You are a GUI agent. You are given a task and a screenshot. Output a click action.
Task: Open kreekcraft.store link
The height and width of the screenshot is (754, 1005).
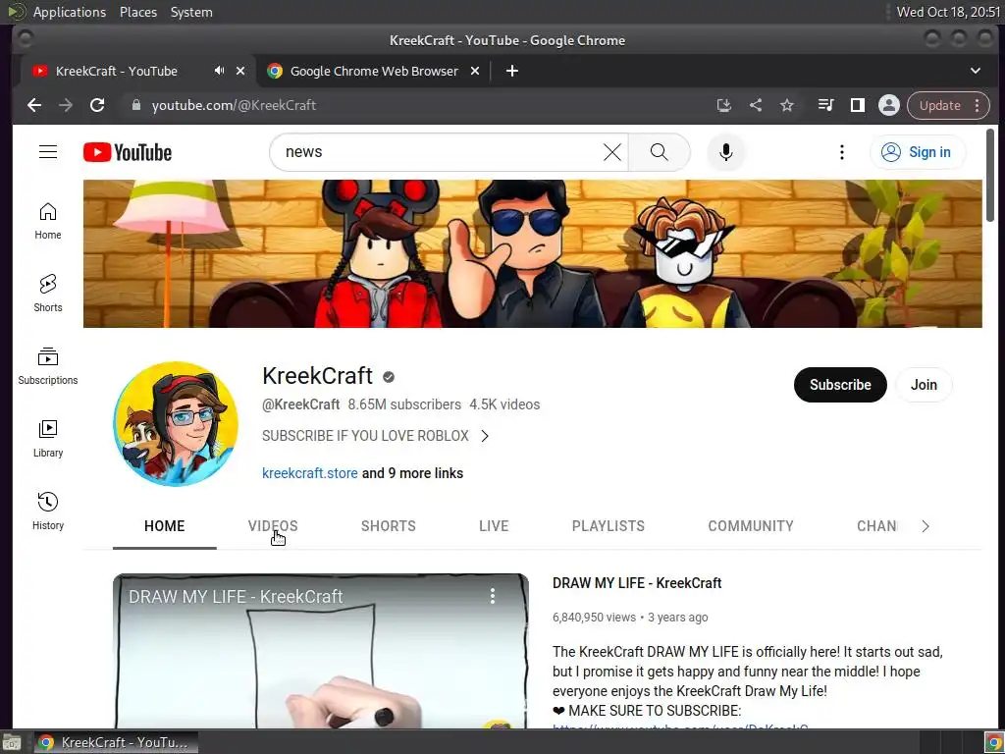click(309, 473)
